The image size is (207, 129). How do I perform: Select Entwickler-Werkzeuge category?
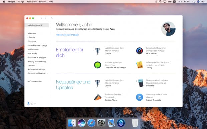[x=37, y=45]
